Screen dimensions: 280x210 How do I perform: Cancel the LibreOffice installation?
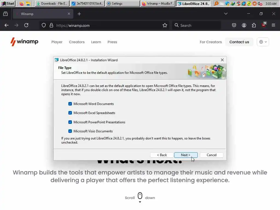(x=212, y=155)
